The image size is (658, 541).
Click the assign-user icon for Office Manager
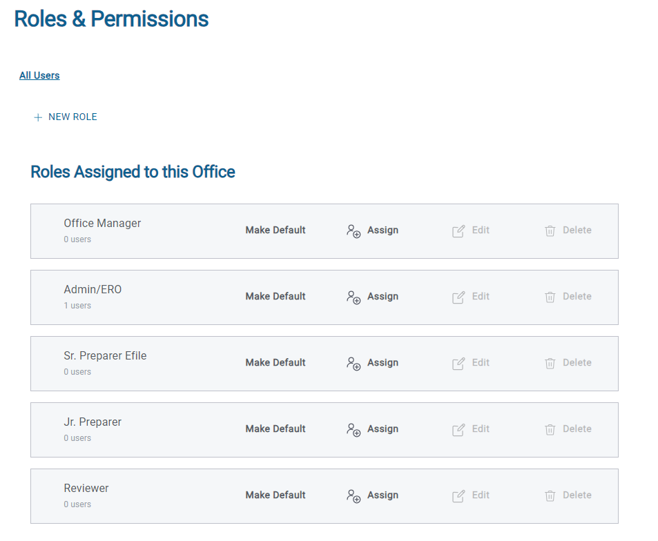click(x=354, y=231)
